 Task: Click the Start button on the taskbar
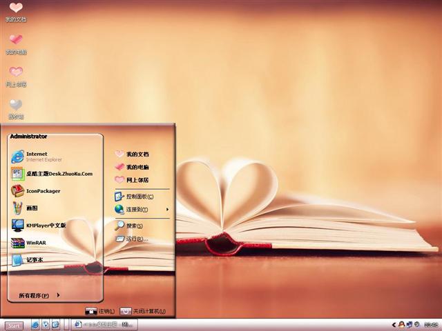[14, 325]
